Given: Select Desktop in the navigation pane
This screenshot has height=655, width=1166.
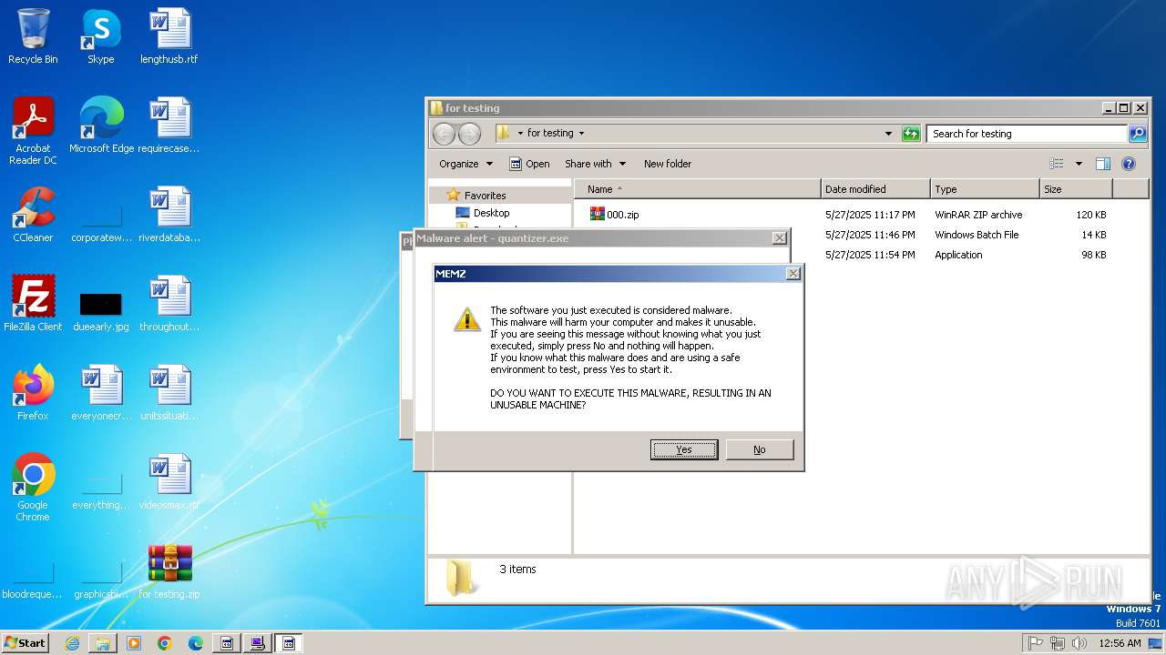Looking at the screenshot, I should (491, 213).
